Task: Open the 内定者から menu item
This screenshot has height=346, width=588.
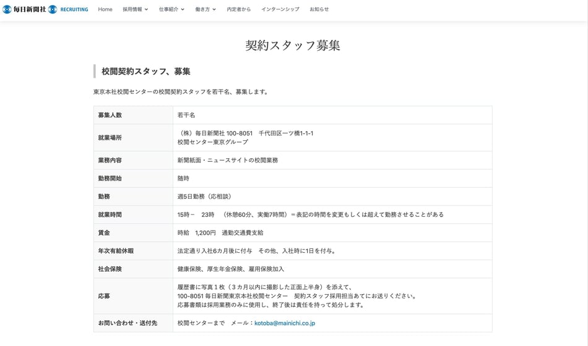Action: [238, 9]
